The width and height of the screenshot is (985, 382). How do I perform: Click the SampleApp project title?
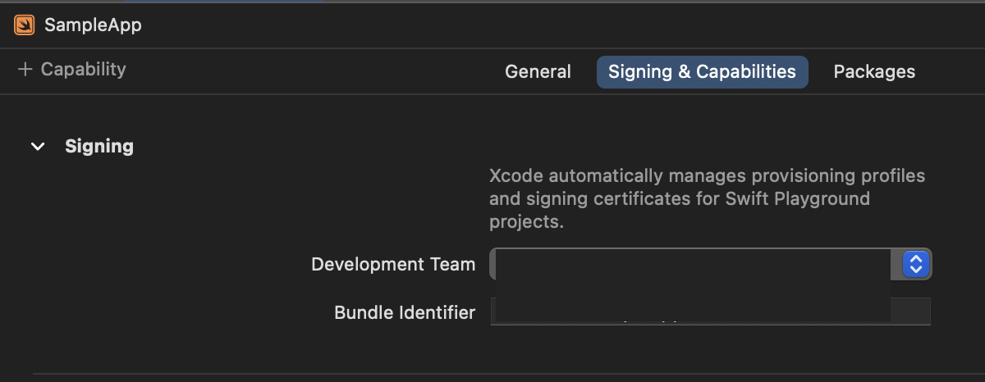(93, 25)
